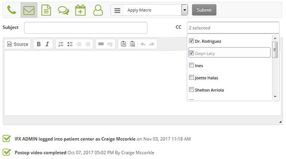Check Joette Halas in CC list

(x=191, y=77)
